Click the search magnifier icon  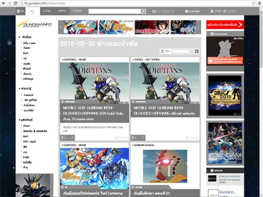pos(143,11)
